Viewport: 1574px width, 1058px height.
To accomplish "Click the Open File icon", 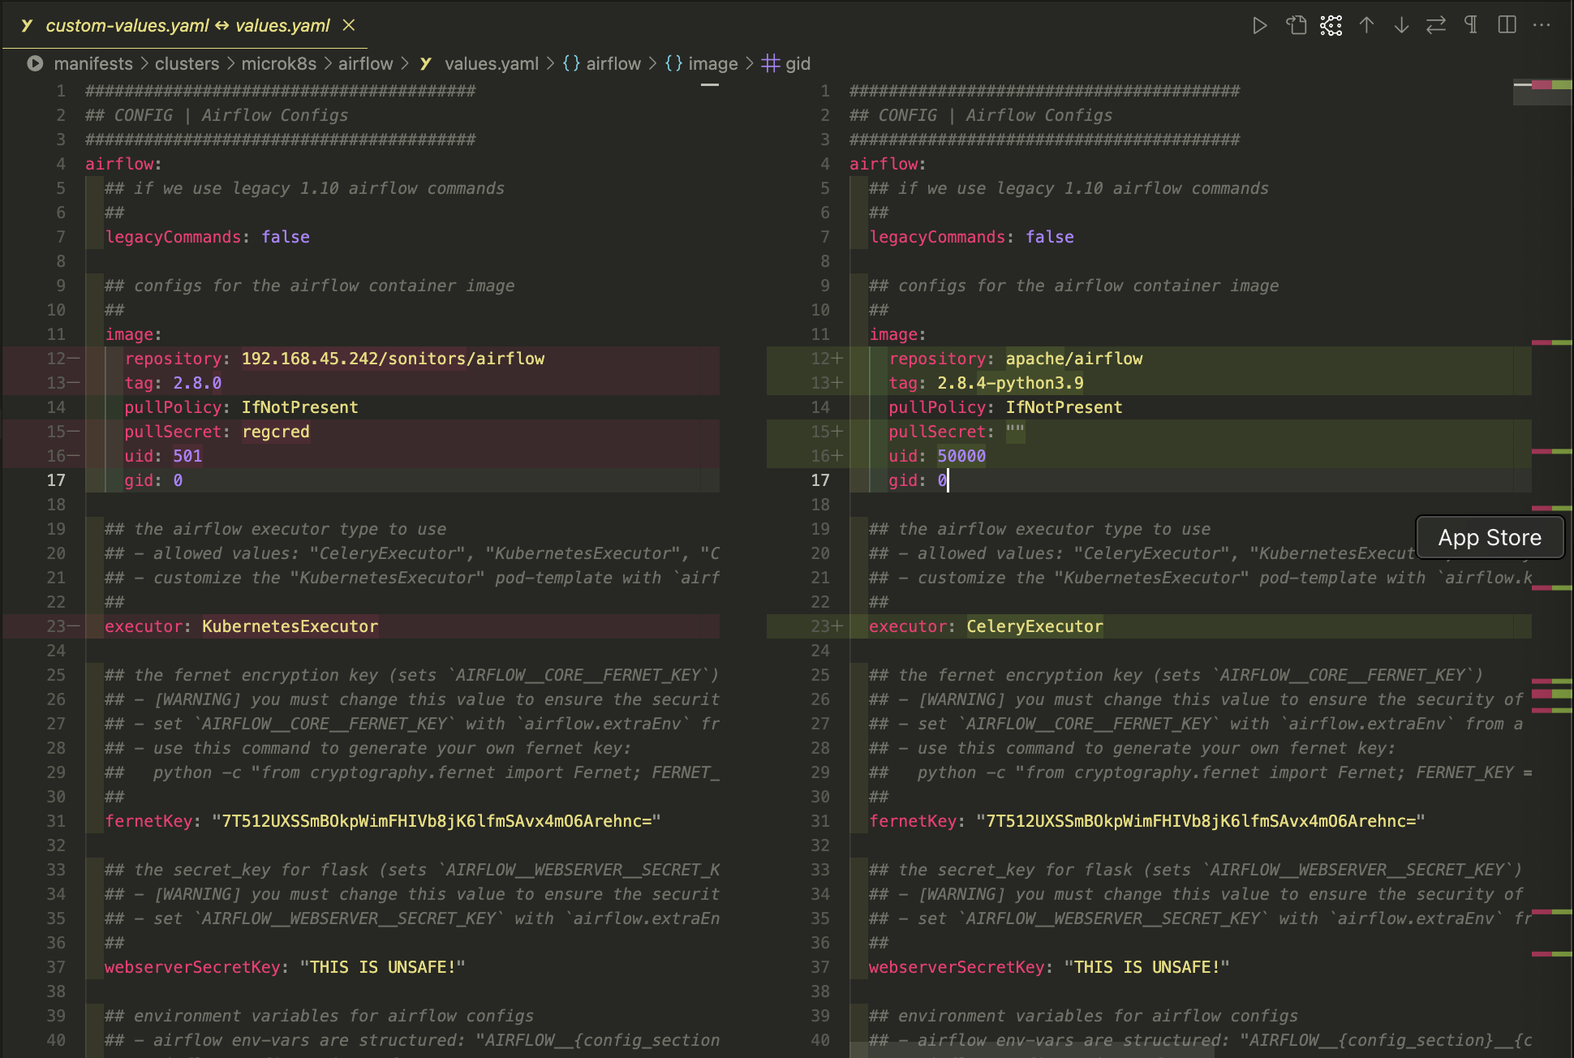I will (x=1296, y=26).
